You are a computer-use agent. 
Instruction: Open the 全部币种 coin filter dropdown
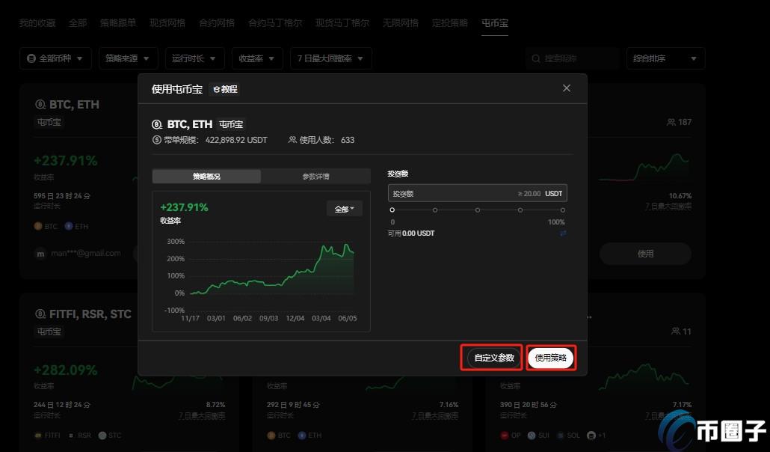click(55, 58)
